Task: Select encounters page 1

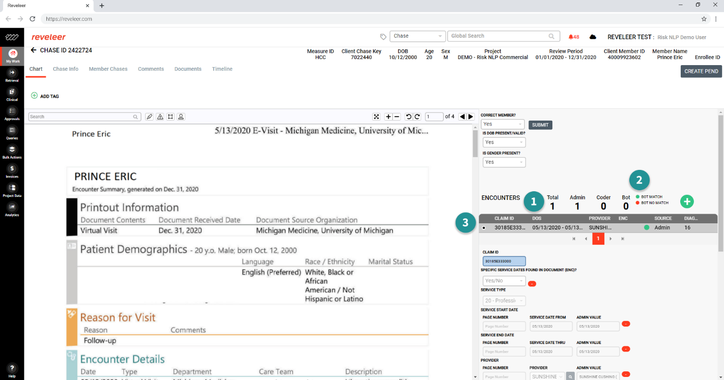Action: click(x=598, y=239)
